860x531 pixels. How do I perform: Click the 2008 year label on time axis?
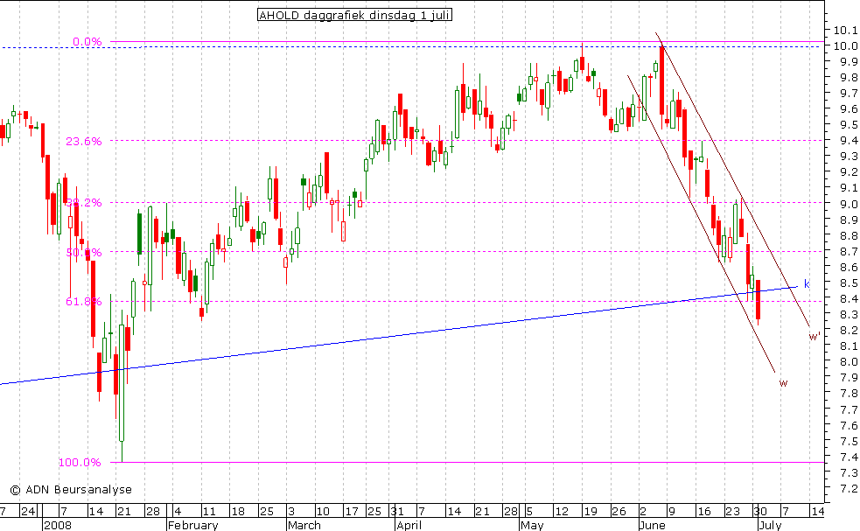coord(58,525)
